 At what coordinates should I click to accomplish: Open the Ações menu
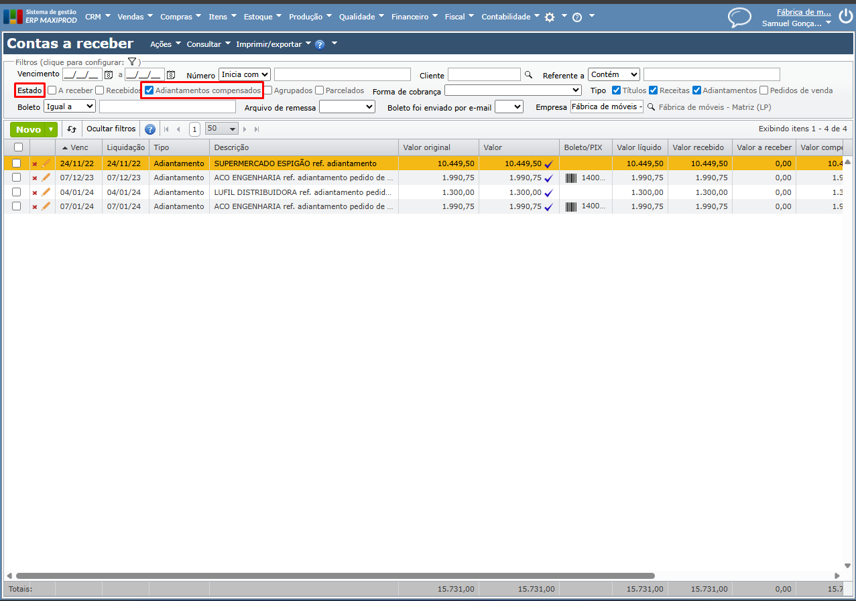coord(165,44)
